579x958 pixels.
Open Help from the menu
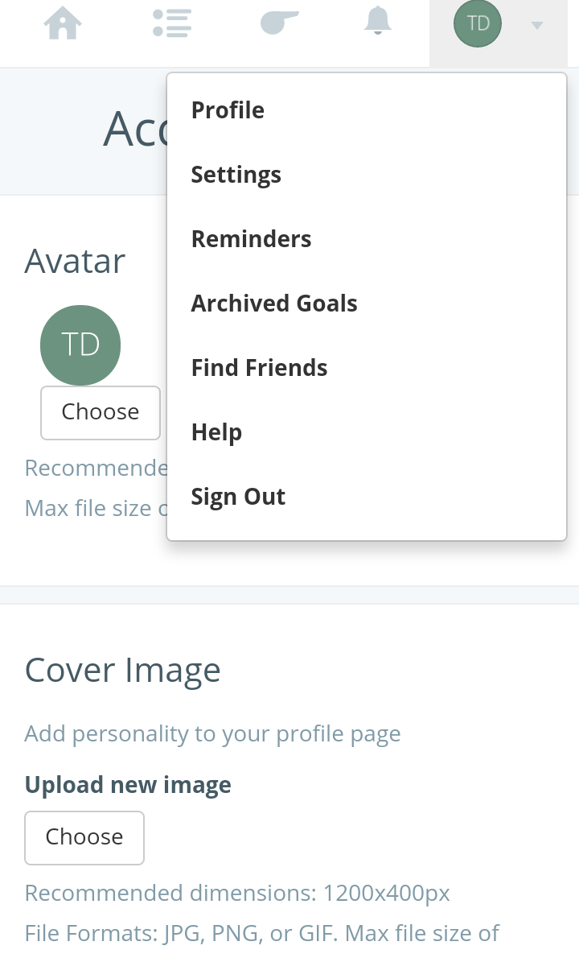216,432
